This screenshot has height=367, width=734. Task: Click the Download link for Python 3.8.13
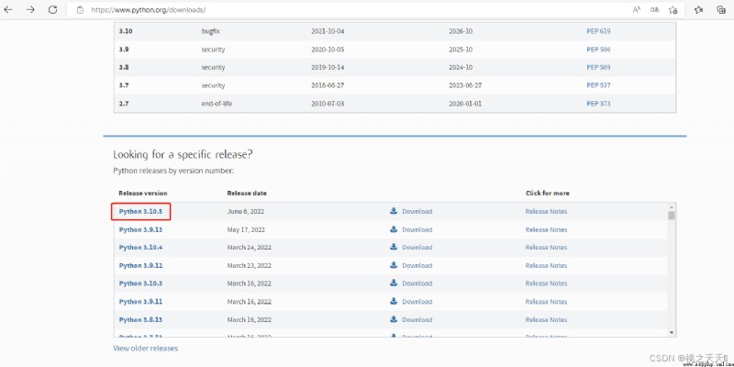(417, 319)
